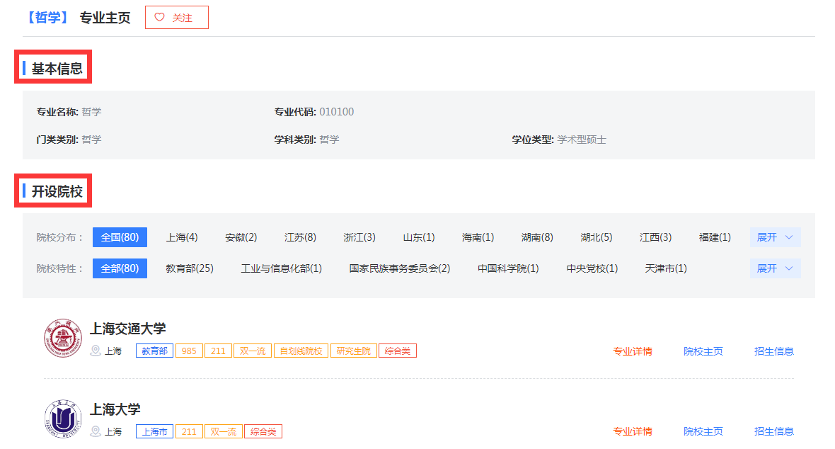Click the 双一流 tag of 上海交通大学
The width and height of the screenshot is (835, 449).
coord(253,351)
